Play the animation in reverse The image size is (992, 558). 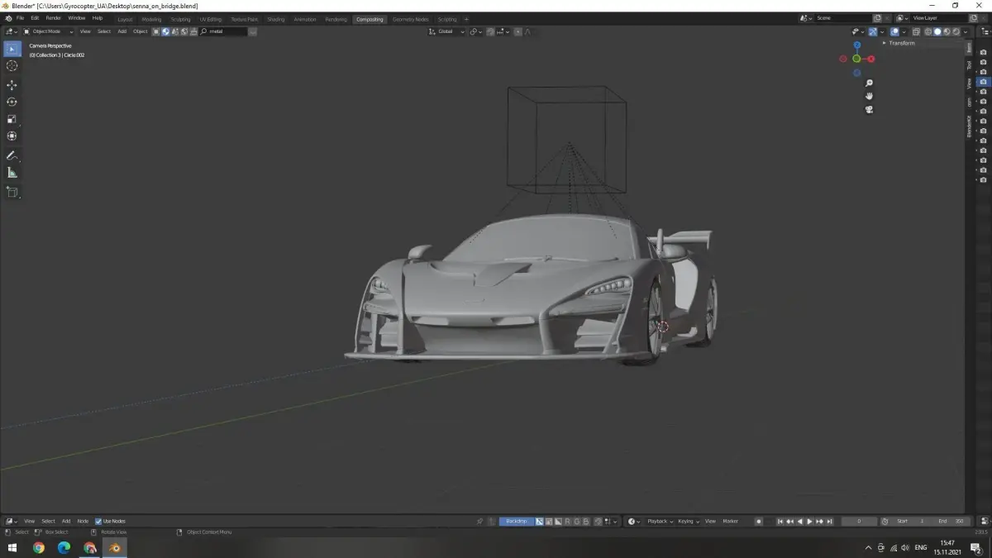pos(799,522)
